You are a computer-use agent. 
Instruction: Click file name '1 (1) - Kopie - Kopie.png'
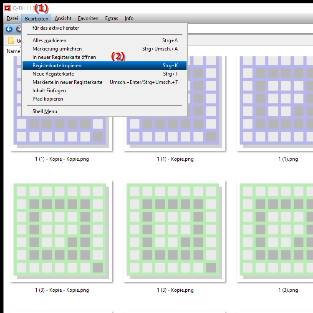click(62, 159)
